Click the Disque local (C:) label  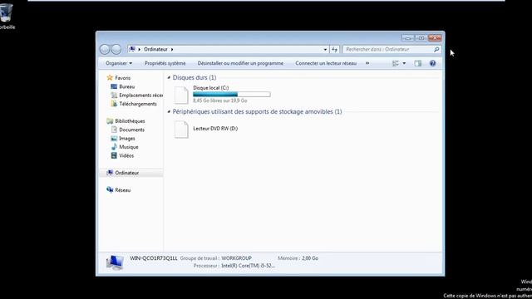(210, 88)
